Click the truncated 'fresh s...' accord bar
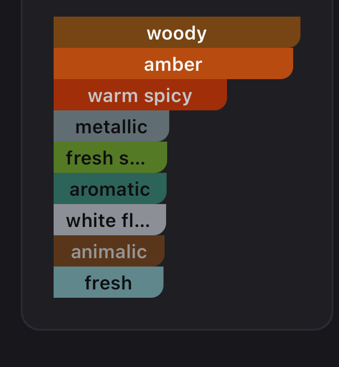 (110, 157)
